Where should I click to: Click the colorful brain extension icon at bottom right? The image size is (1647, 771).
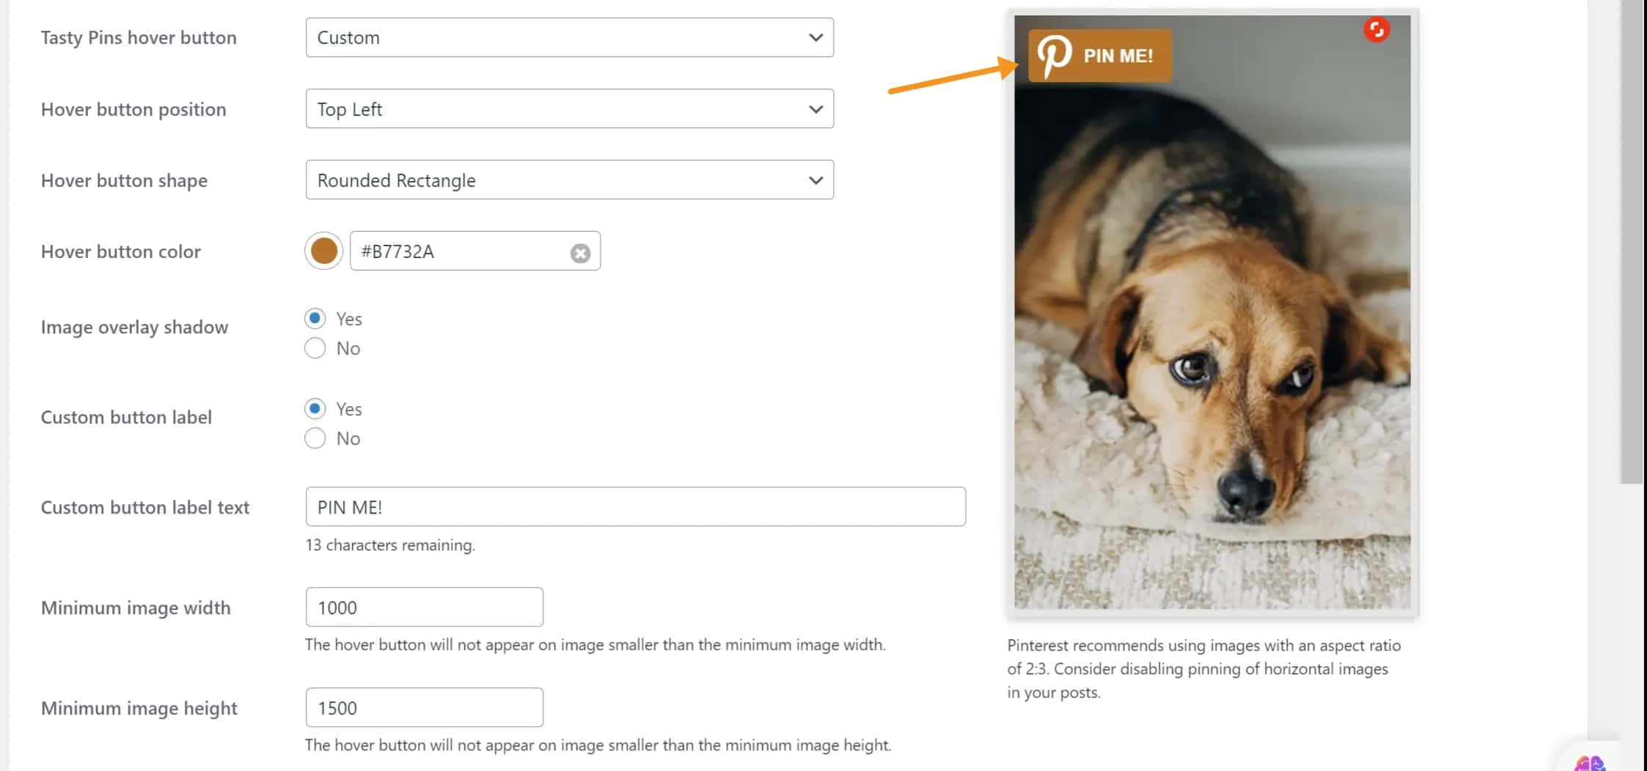pyautogui.click(x=1590, y=761)
